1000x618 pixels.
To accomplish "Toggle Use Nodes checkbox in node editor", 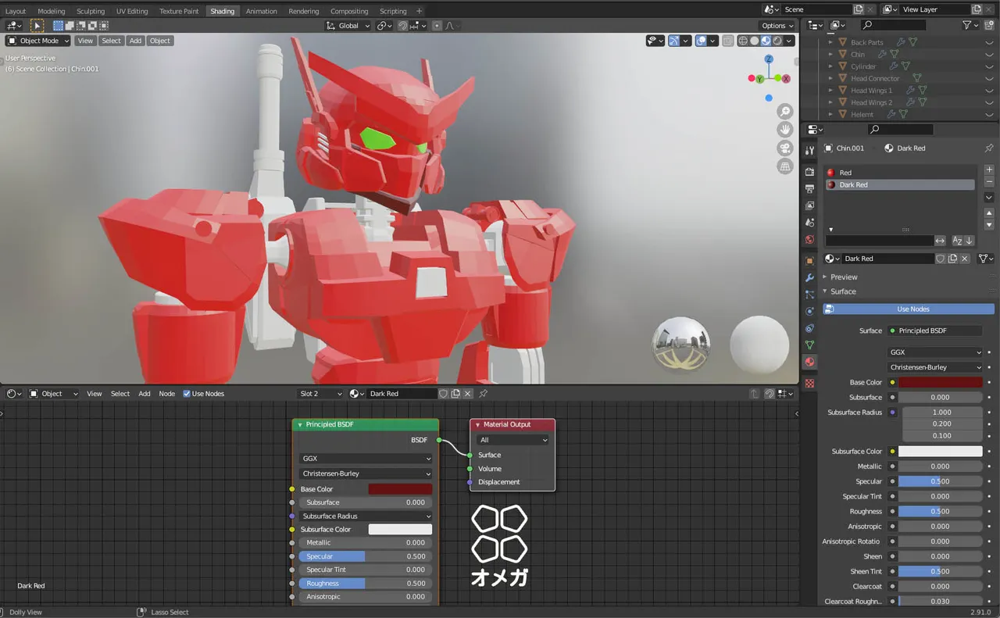I will [x=187, y=394].
